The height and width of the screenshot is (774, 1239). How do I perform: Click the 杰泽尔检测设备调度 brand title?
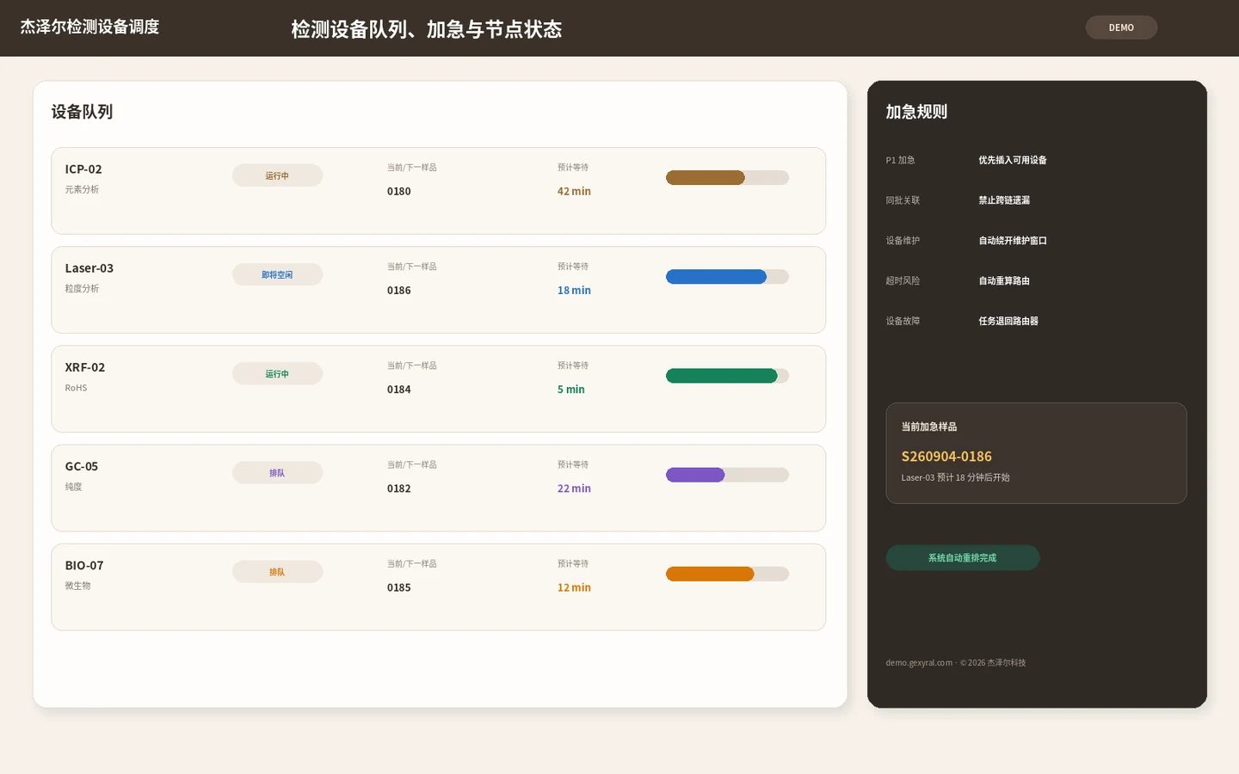(x=89, y=27)
